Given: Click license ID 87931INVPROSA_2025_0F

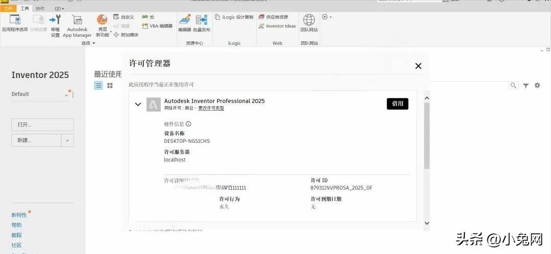Looking at the screenshot, I should pyautogui.click(x=341, y=188).
